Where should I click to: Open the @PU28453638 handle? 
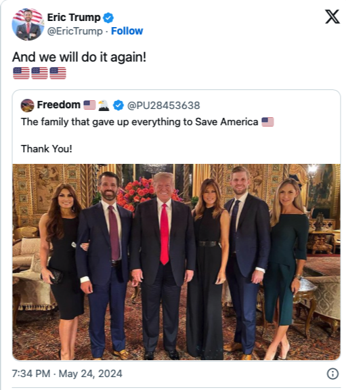[x=163, y=106]
